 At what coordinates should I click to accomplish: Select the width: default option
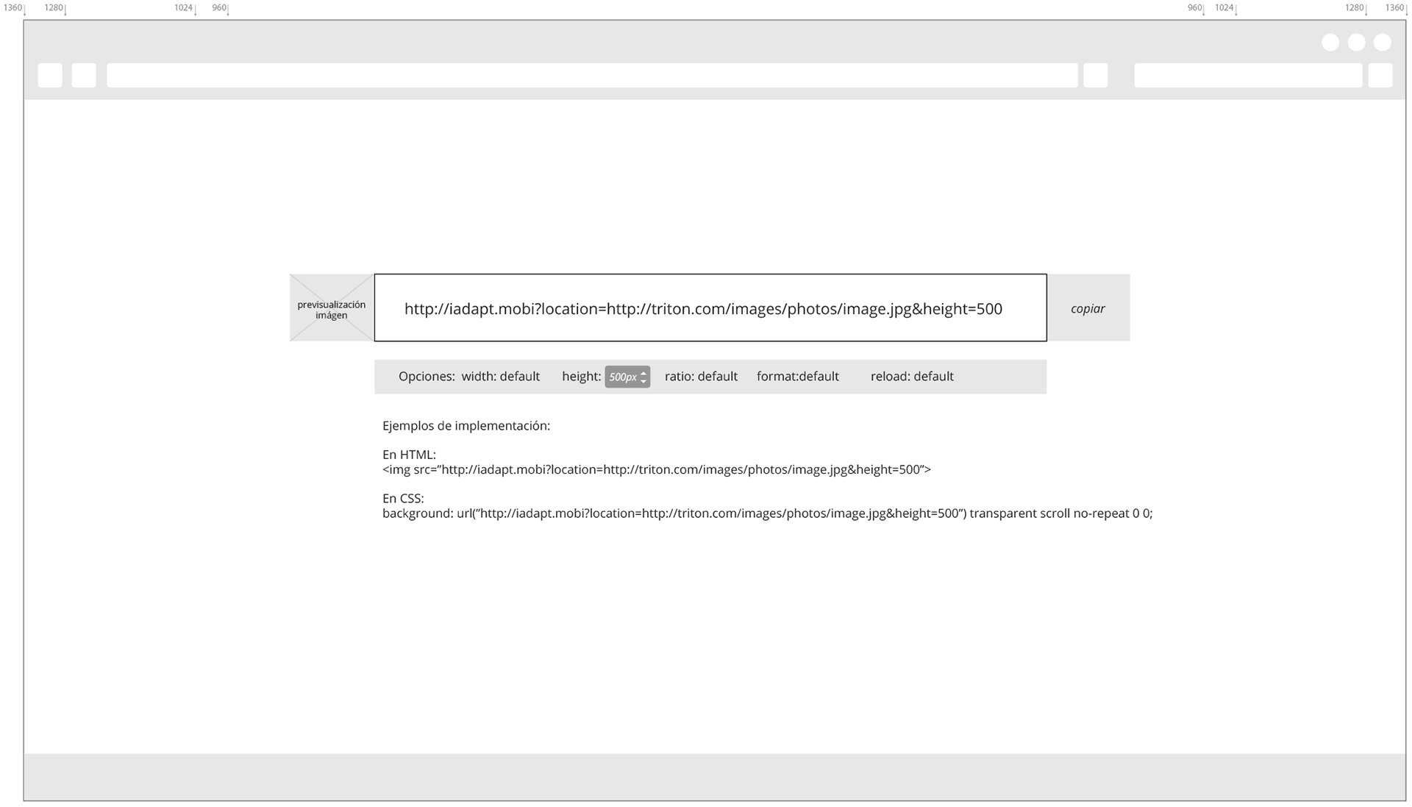click(x=501, y=377)
